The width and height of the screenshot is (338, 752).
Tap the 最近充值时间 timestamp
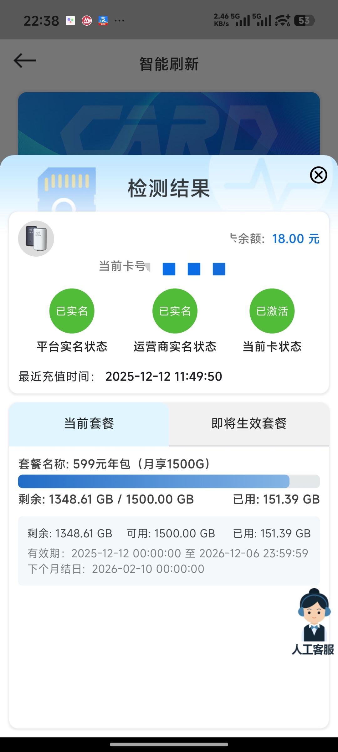tap(163, 376)
